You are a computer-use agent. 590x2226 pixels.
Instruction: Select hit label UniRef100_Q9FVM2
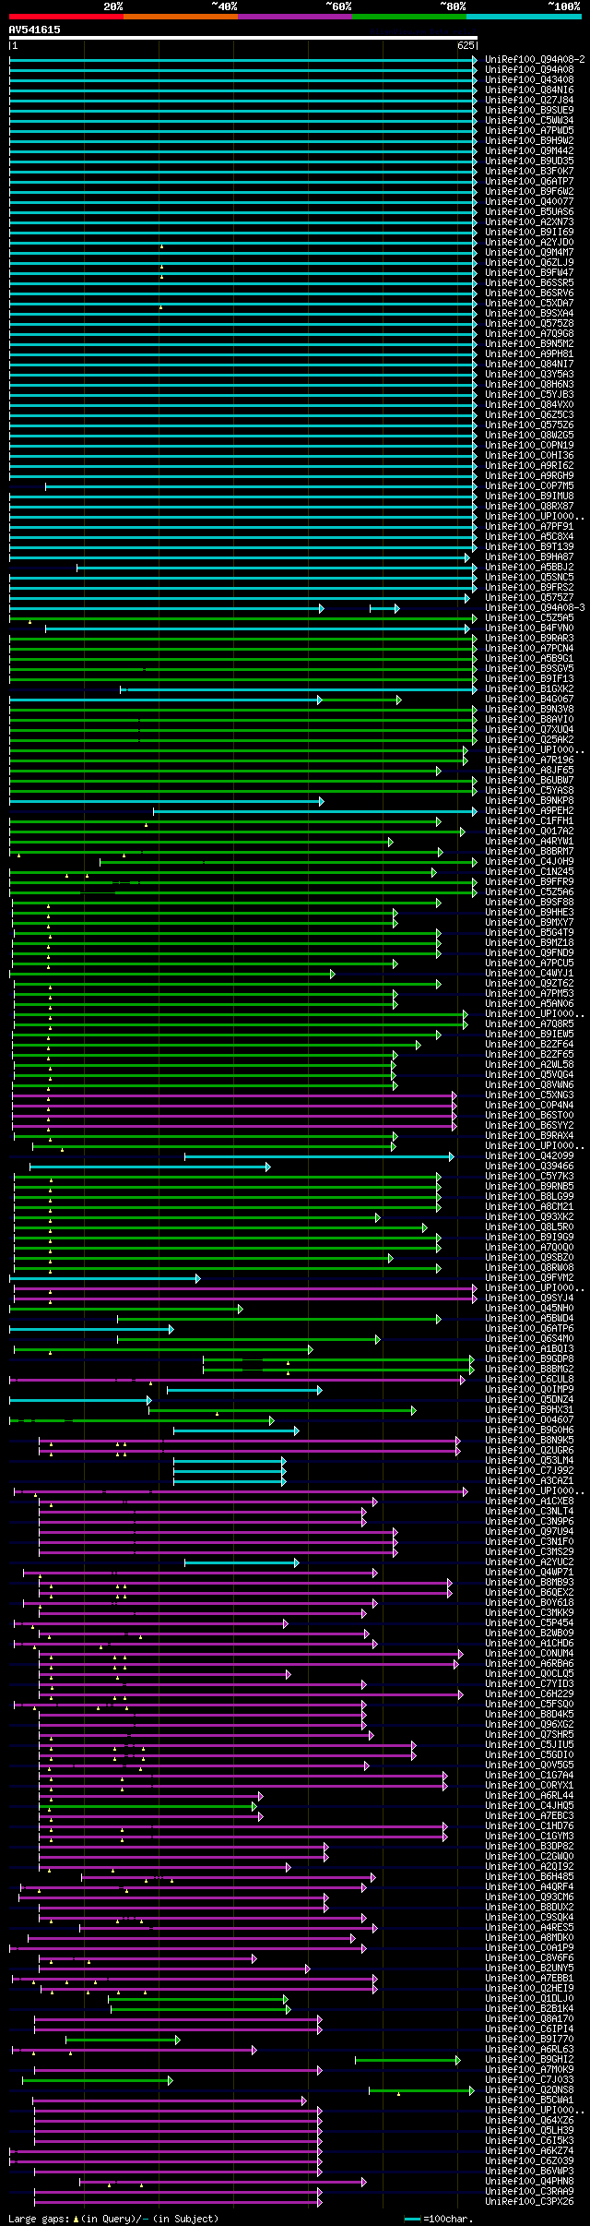tap(529, 1277)
